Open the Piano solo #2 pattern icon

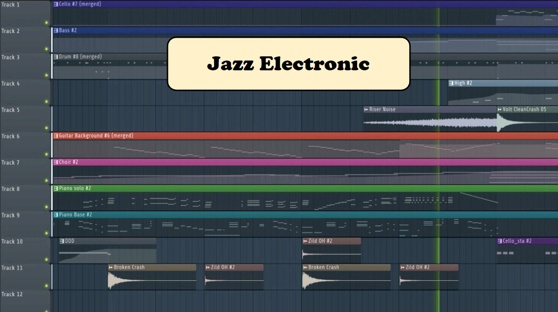click(56, 188)
